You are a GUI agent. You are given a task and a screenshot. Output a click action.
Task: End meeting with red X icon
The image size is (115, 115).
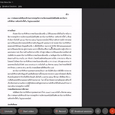pos(112,111)
